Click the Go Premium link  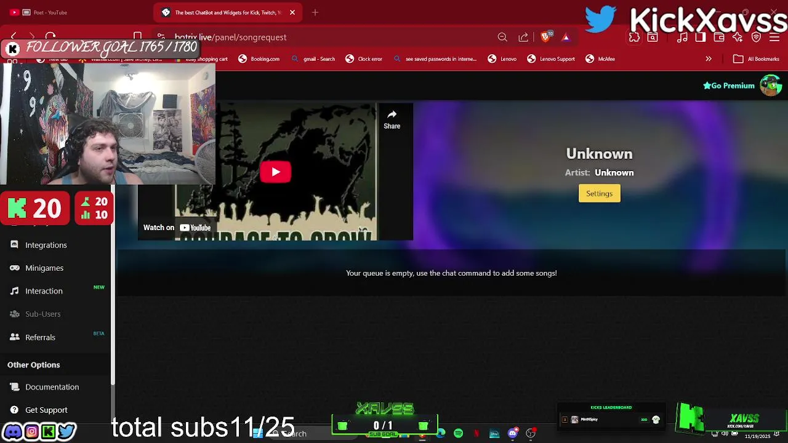729,86
